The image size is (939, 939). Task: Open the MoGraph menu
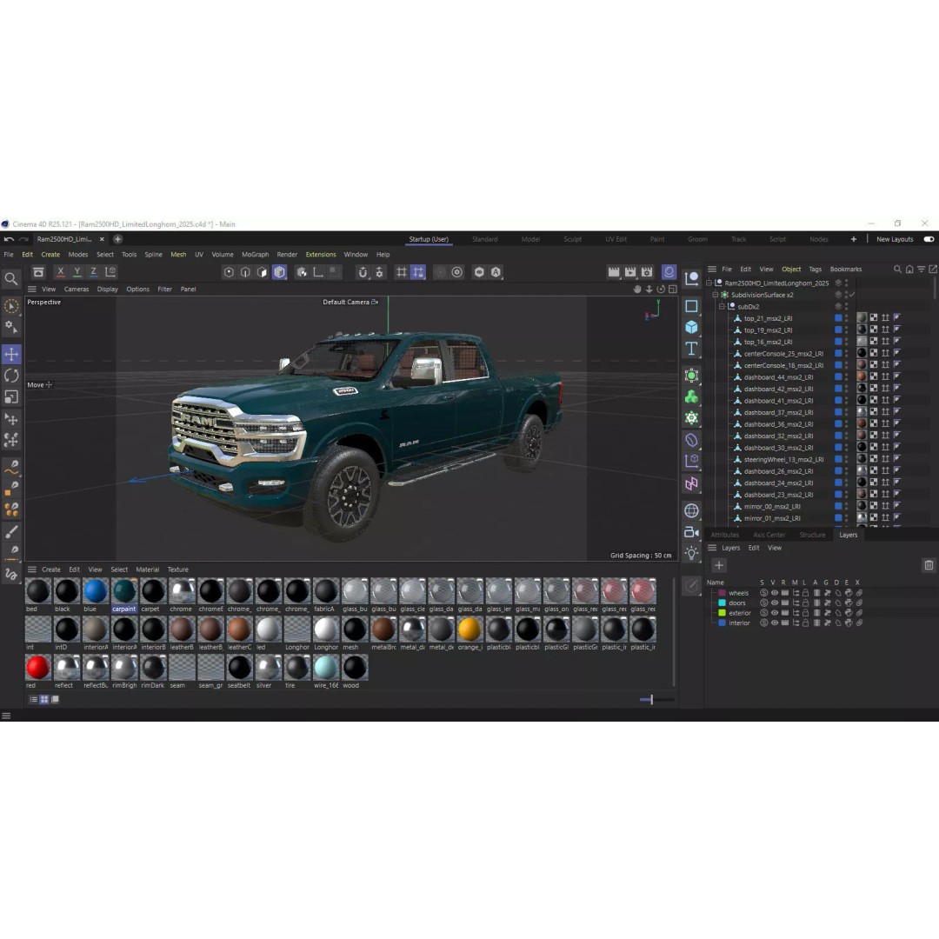tap(255, 255)
